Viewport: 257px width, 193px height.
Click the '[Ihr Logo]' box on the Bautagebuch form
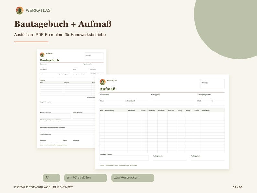click(94, 56)
